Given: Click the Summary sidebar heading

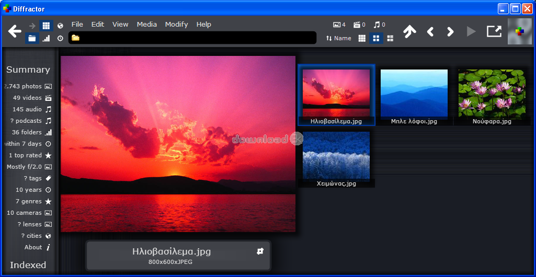Looking at the screenshot, I should [x=28, y=70].
